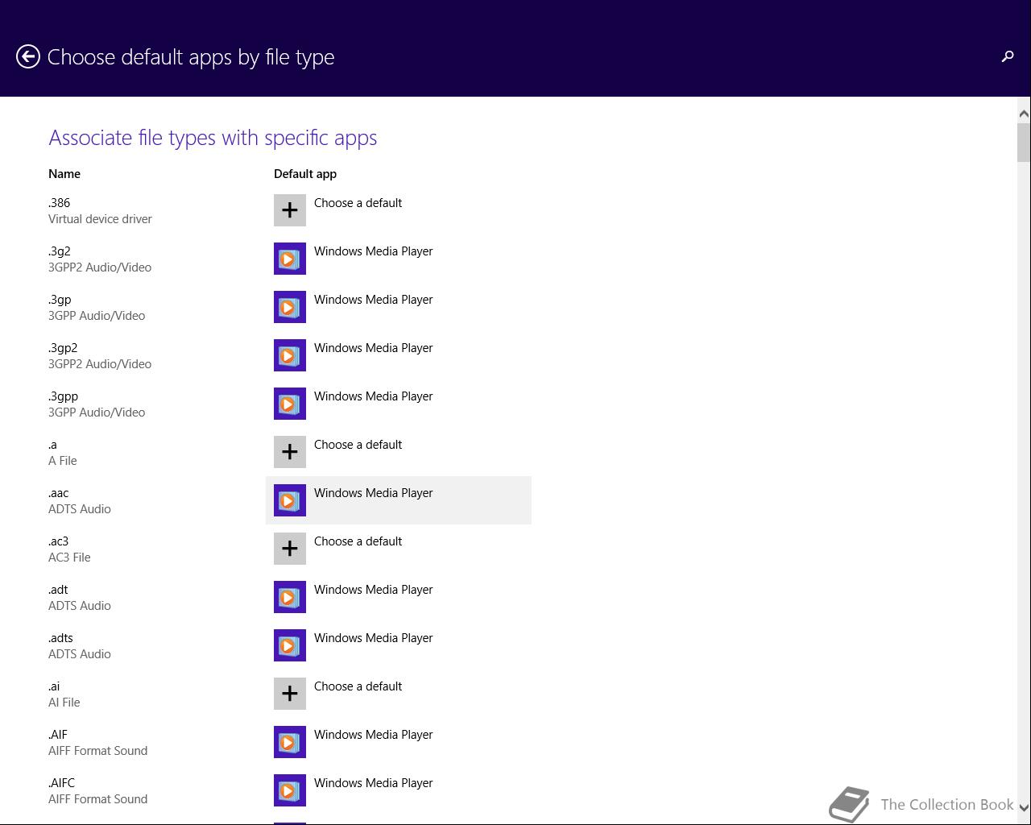This screenshot has height=825, width=1031.
Task: Go back using the arrow icon
Action: click(28, 56)
